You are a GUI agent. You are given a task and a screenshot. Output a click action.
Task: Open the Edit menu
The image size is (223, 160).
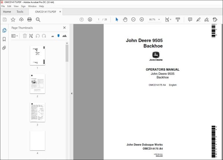(9, 6)
